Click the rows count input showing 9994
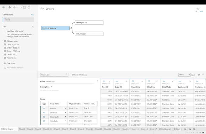Screen dimensions: 206x134 pyautogui.click(x=184, y=75)
